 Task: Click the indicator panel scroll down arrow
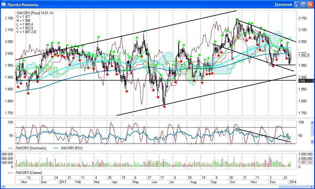312,141
